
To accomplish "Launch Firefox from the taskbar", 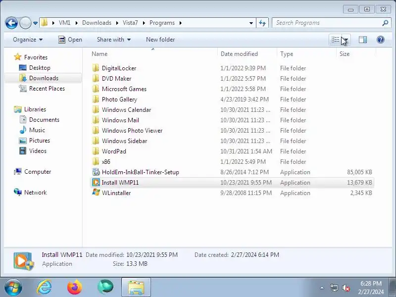I will tap(75, 288).
